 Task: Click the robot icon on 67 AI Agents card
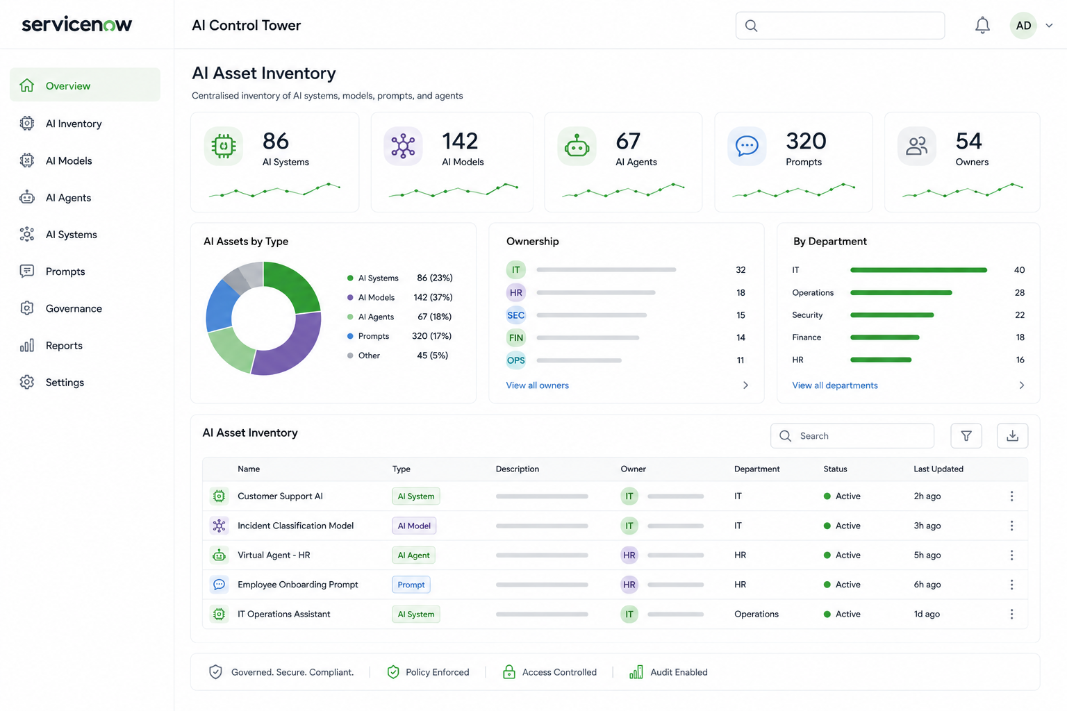(x=577, y=146)
